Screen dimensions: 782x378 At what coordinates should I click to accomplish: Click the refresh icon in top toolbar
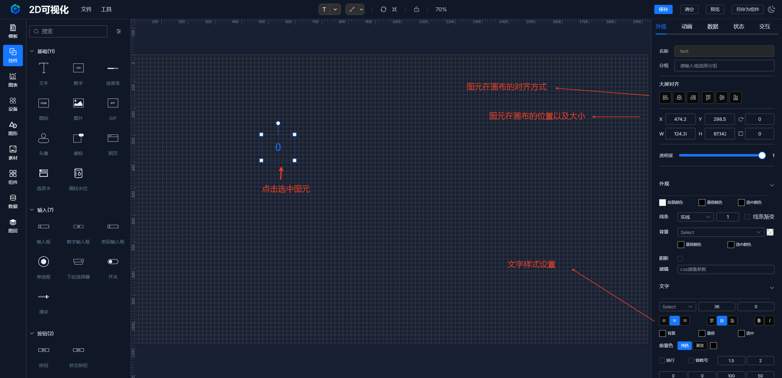coord(383,9)
